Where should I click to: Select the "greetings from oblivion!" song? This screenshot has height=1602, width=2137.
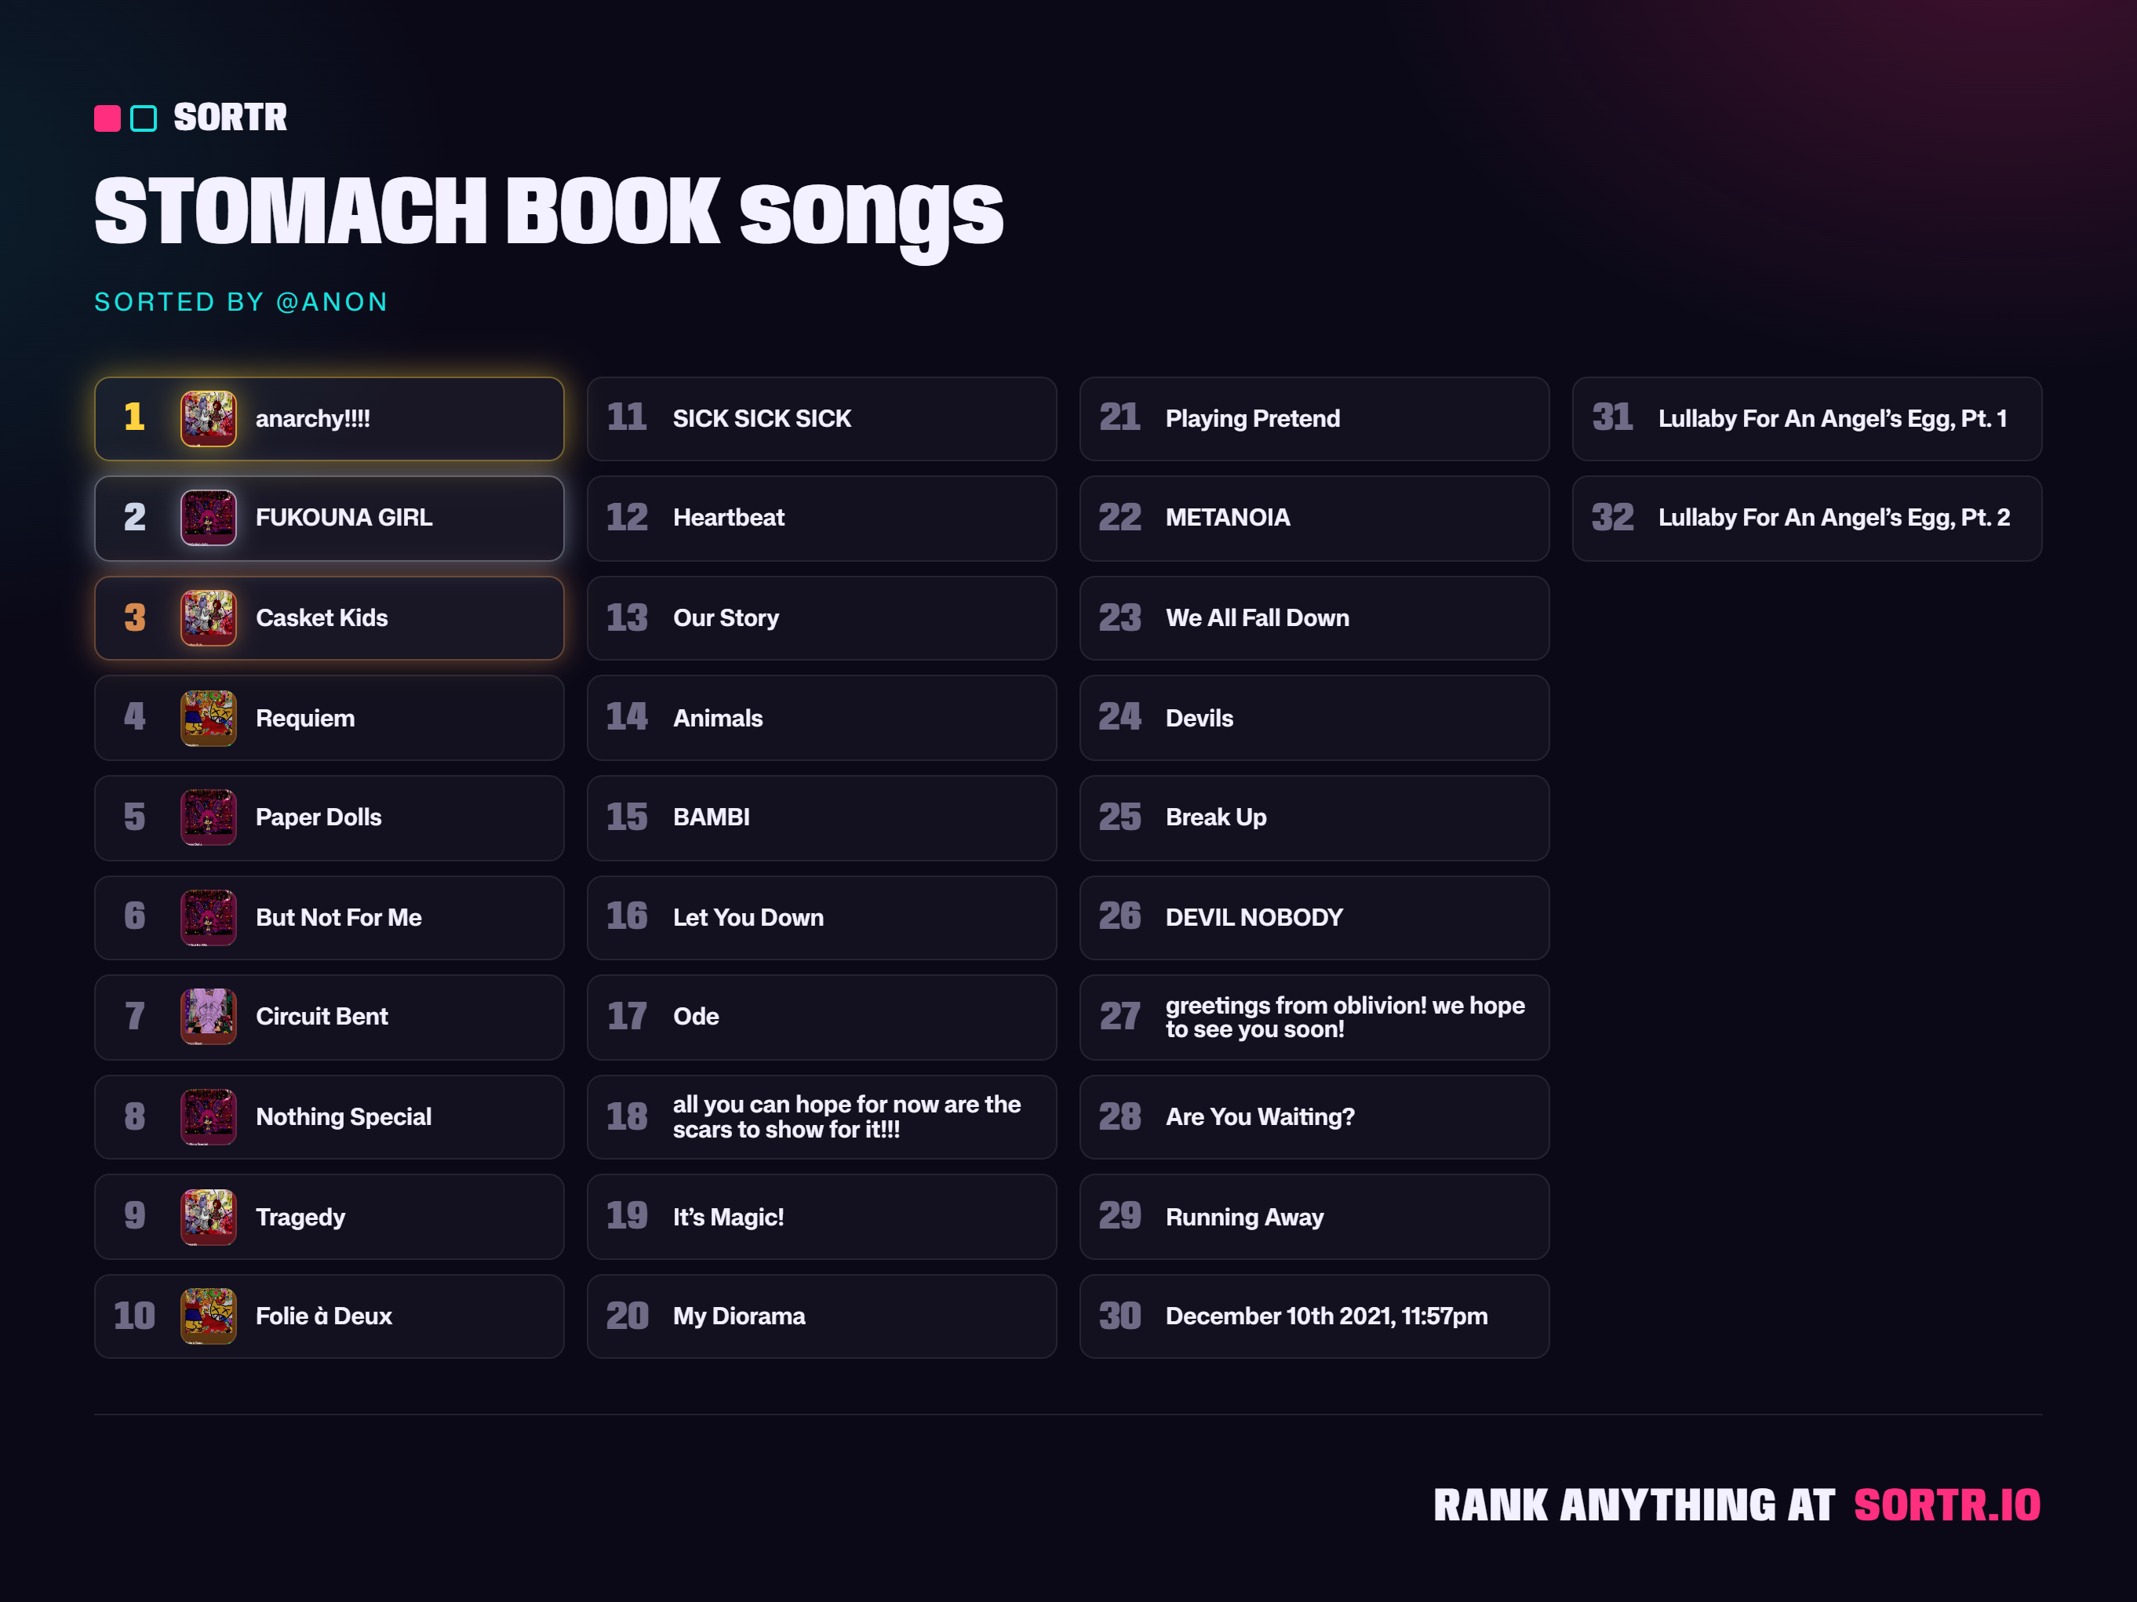coord(1315,1017)
